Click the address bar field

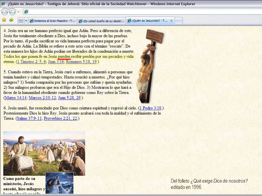pyautogui.click(x=142, y=12)
